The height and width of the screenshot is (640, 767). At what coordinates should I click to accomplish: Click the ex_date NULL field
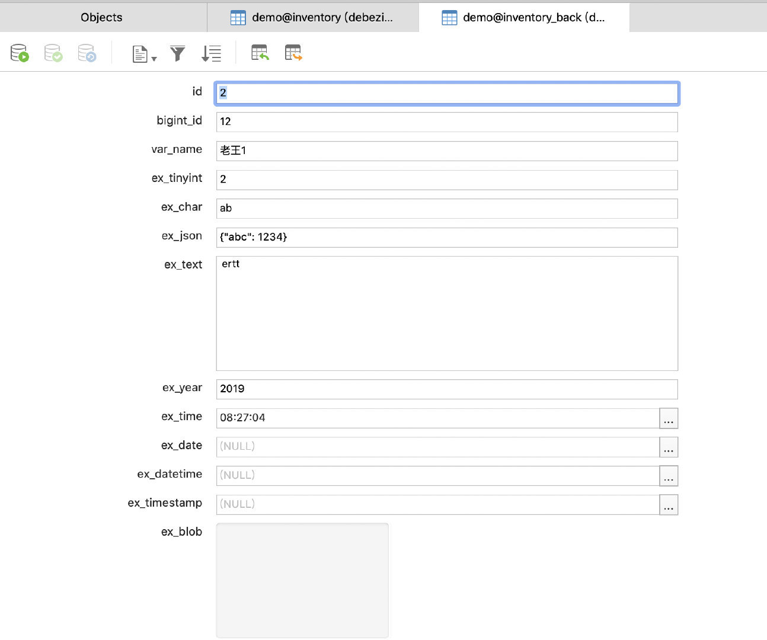click(x=438, y=447)
